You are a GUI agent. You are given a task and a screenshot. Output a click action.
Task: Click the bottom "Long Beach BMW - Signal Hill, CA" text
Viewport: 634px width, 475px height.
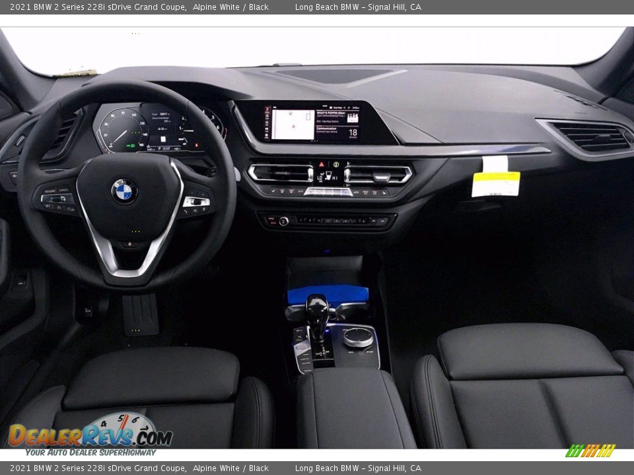[358, 468]
